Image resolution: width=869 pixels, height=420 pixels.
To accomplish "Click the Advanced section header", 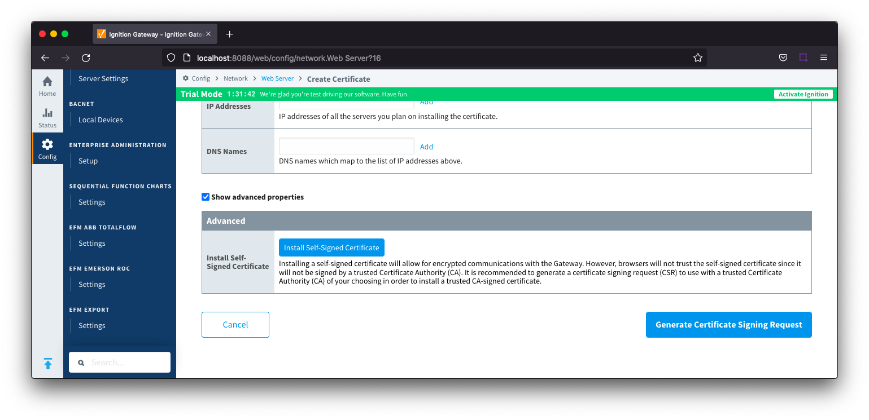I will pyautogui.click(x=506, y=221).
